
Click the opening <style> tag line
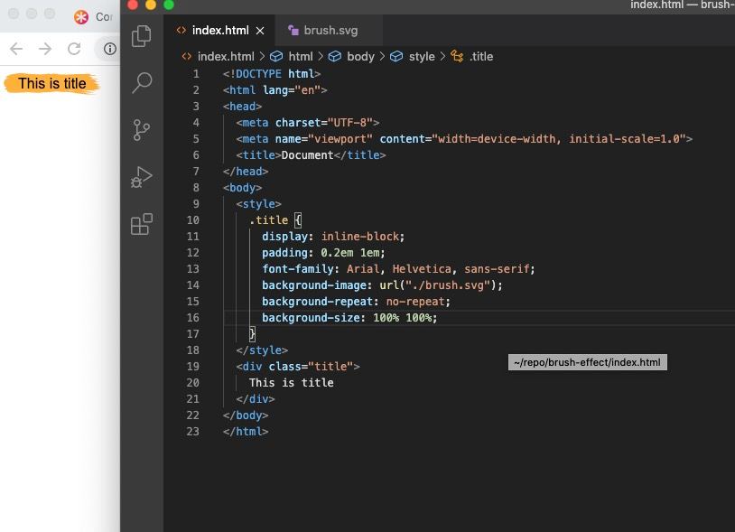tap(258, 204)
